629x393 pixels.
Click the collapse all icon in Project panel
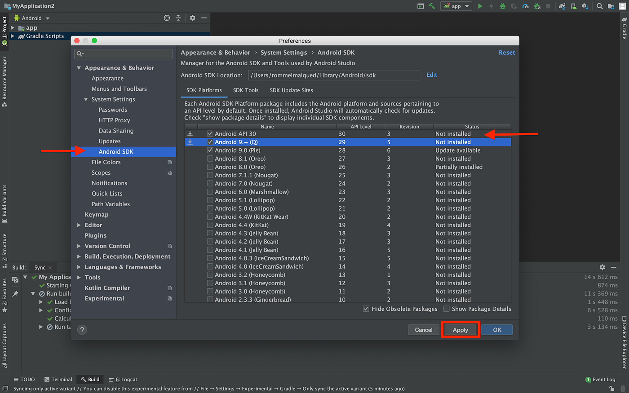click(x=178, y=18)
